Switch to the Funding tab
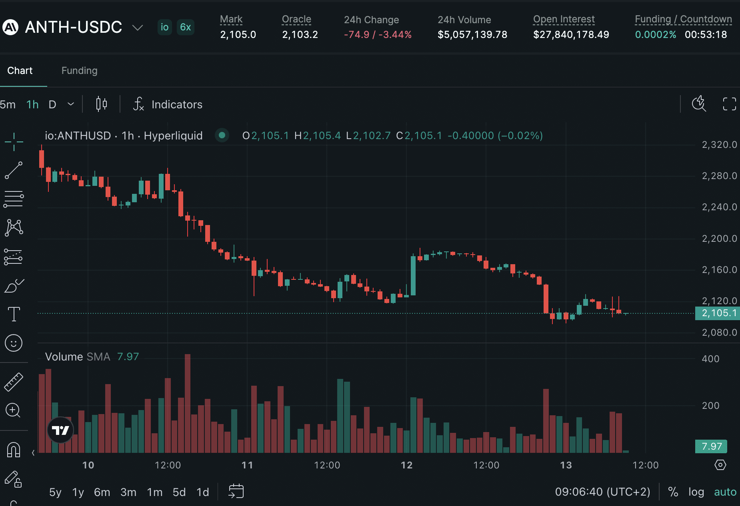 tap(79, 71)
